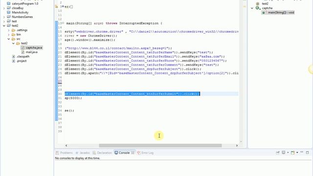Click the captcha class icon in Outline

(258, 8)
